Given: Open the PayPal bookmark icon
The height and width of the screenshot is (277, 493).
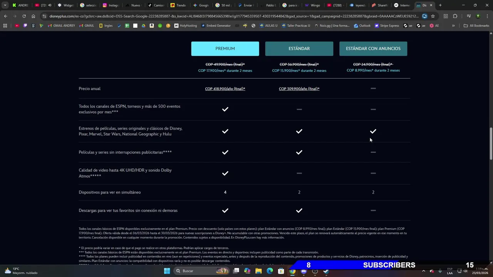Looking at the screenshot, I should coord(119,26).
